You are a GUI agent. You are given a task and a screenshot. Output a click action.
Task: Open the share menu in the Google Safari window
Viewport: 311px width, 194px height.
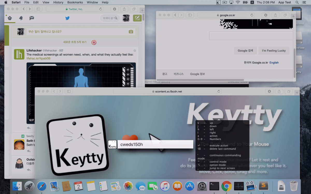click(x=275, y=15)
